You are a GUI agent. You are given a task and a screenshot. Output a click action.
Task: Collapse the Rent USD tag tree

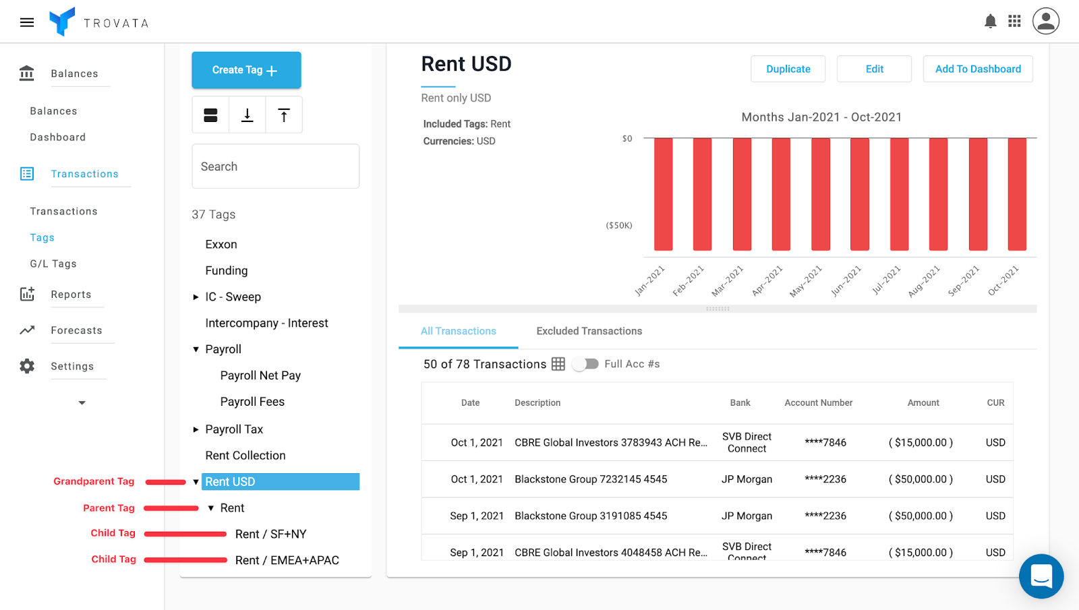tap(196, 481)
